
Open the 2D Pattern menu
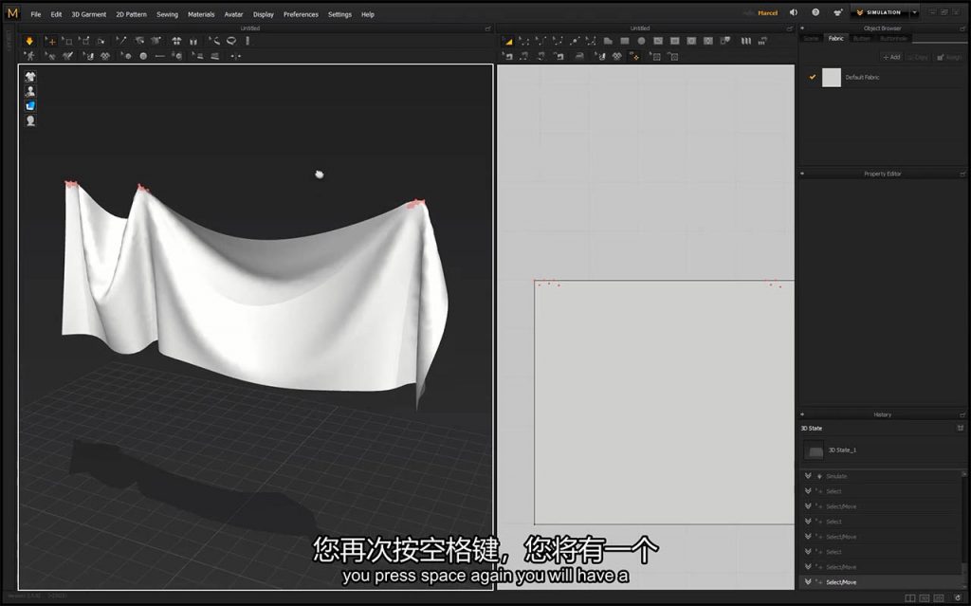point(131,14)
